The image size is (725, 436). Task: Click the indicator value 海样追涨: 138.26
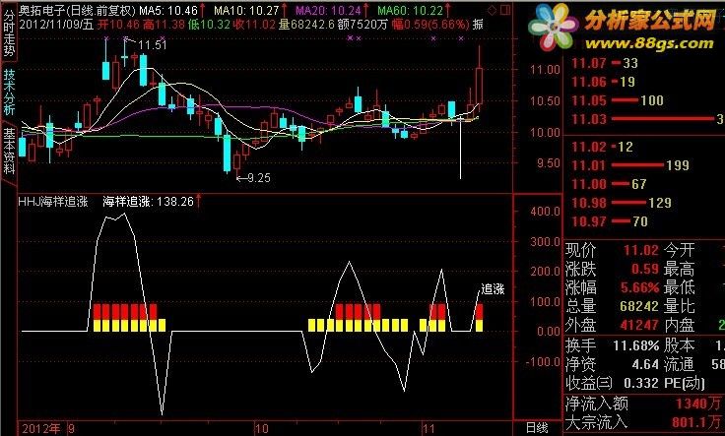(x=148, y=202)
